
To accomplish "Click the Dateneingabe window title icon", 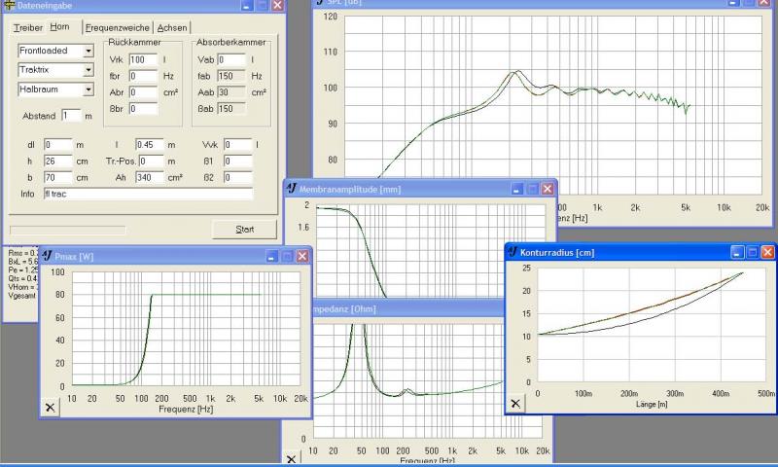I will (x=9, y=6).
